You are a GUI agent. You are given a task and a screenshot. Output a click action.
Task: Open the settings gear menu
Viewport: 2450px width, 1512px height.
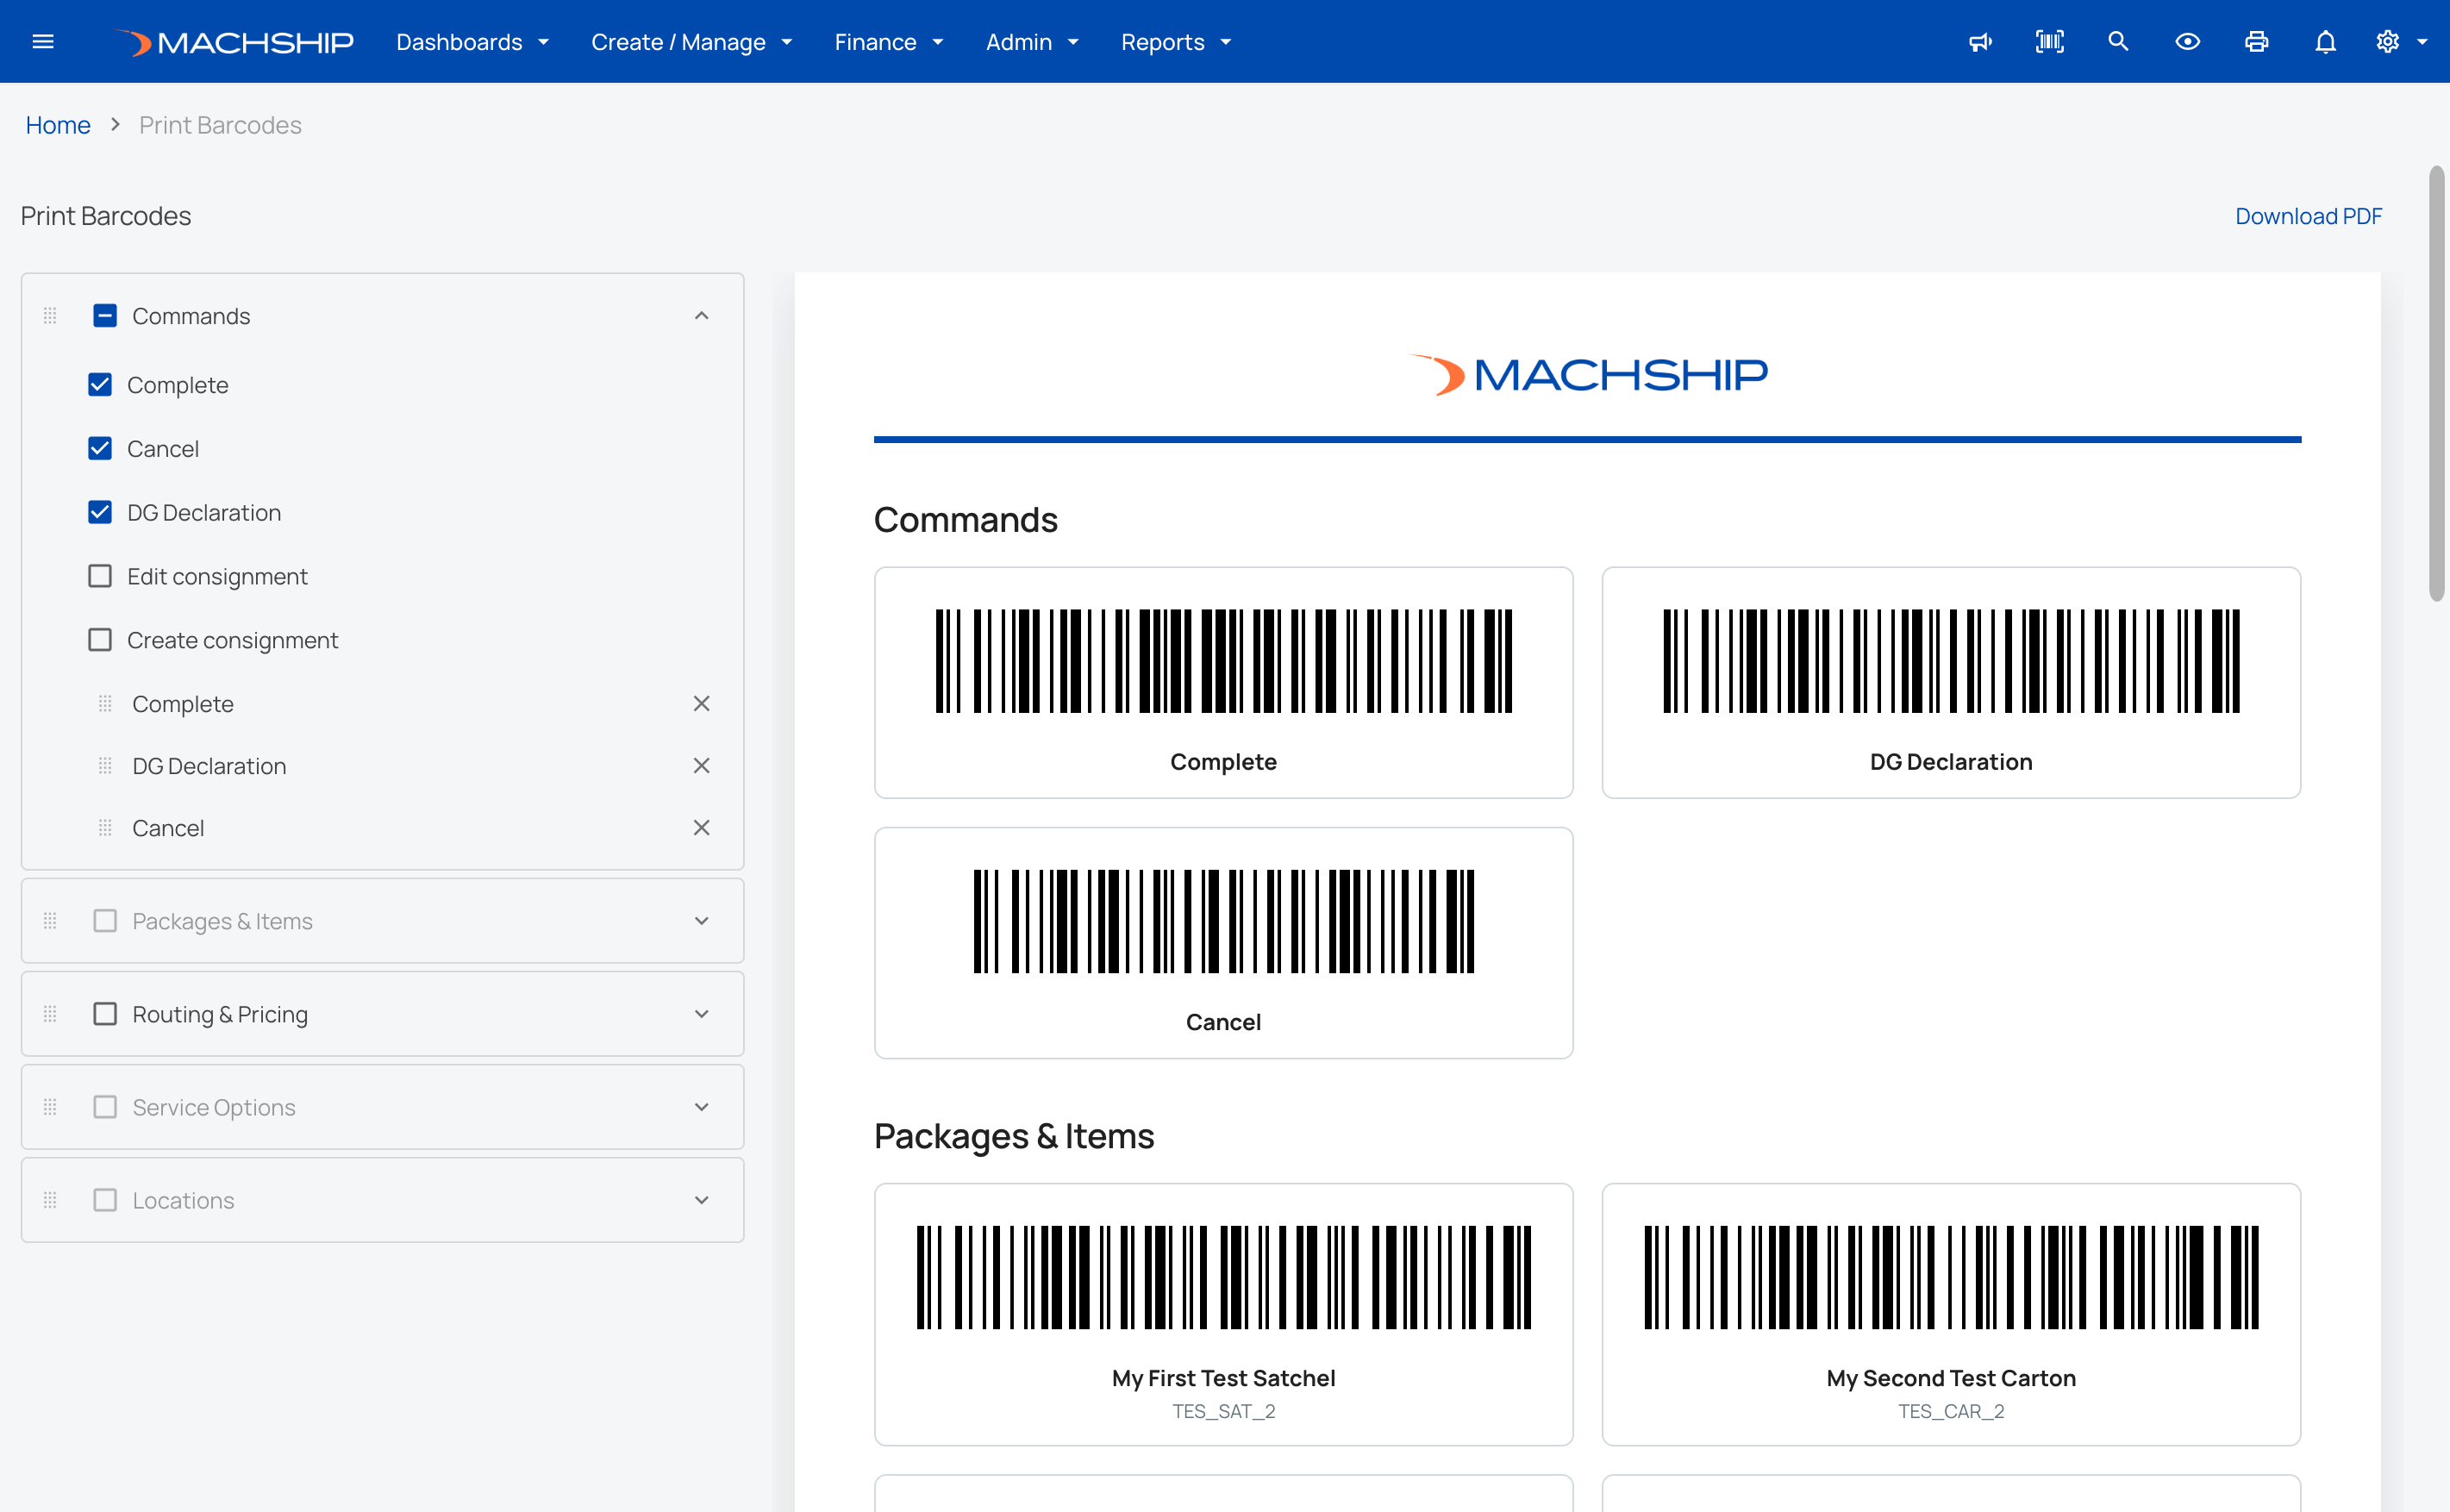pyautogui.click(x=2387, y=42)
